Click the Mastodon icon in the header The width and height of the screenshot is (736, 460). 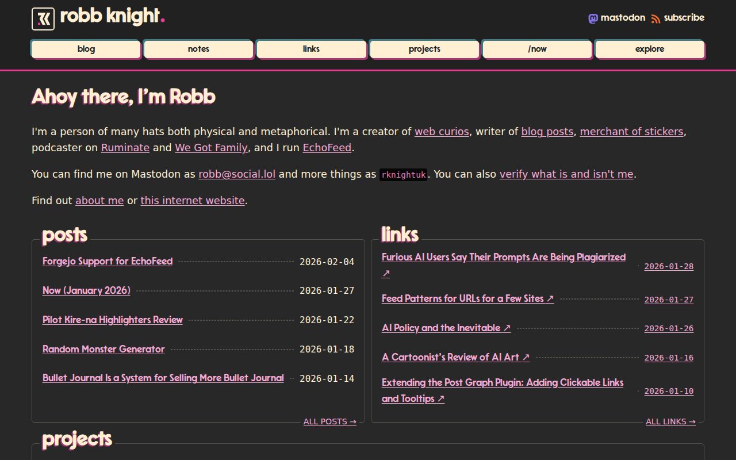592,18
